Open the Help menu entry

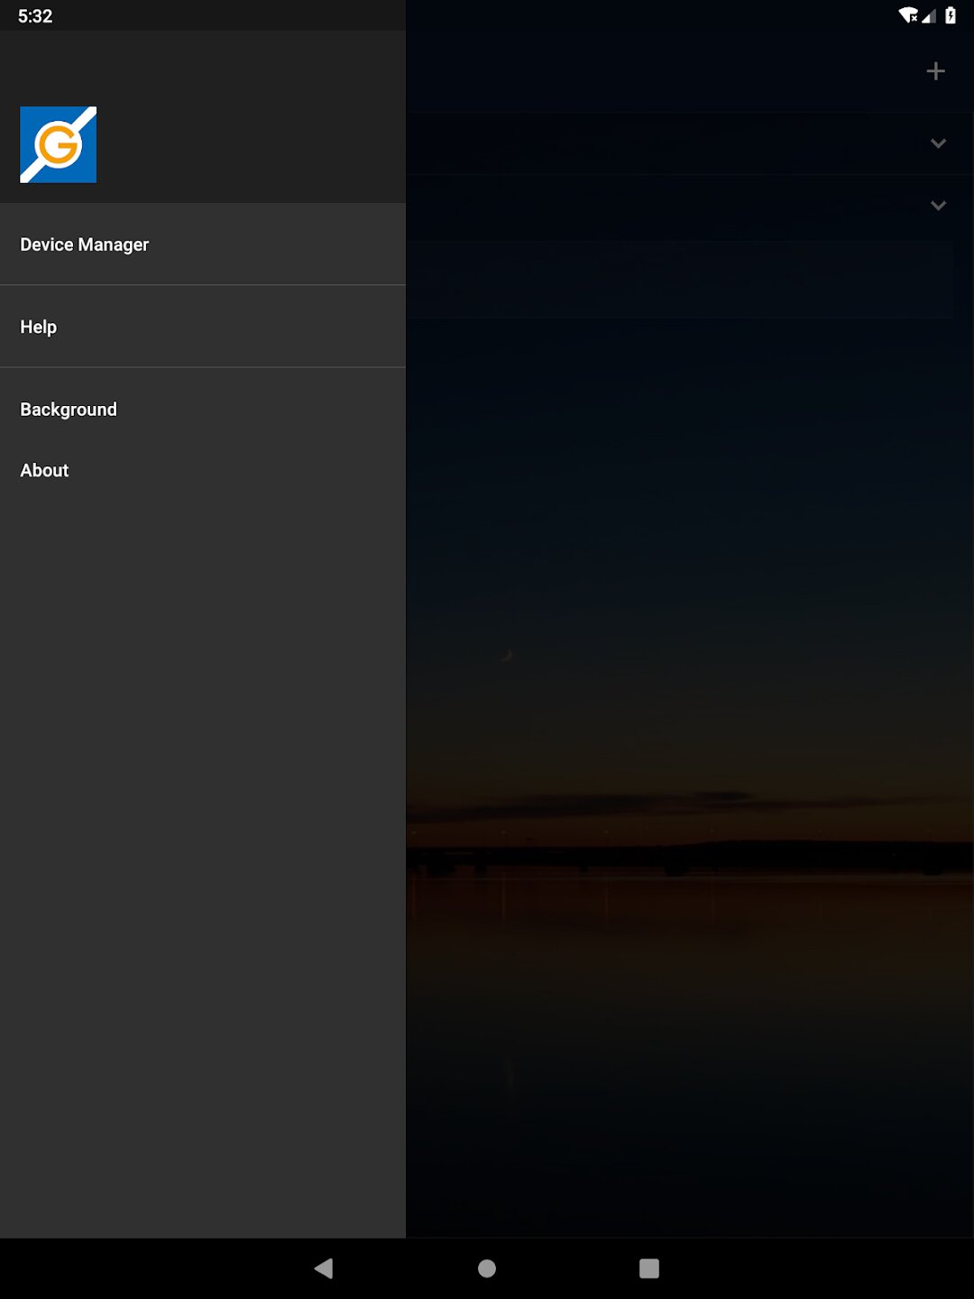[203, 327]
